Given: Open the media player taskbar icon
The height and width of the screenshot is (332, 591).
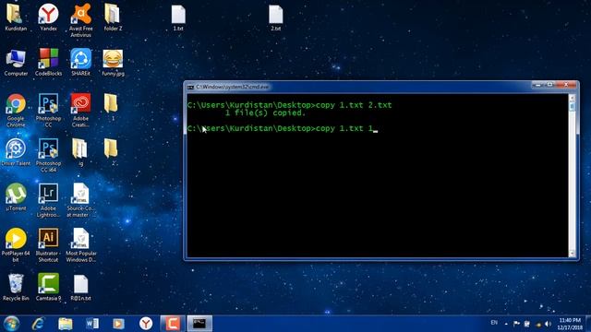Looking at the screenshot, I should (118, 324).
